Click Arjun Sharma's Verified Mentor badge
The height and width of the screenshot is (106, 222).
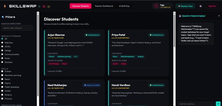(93, 35)
